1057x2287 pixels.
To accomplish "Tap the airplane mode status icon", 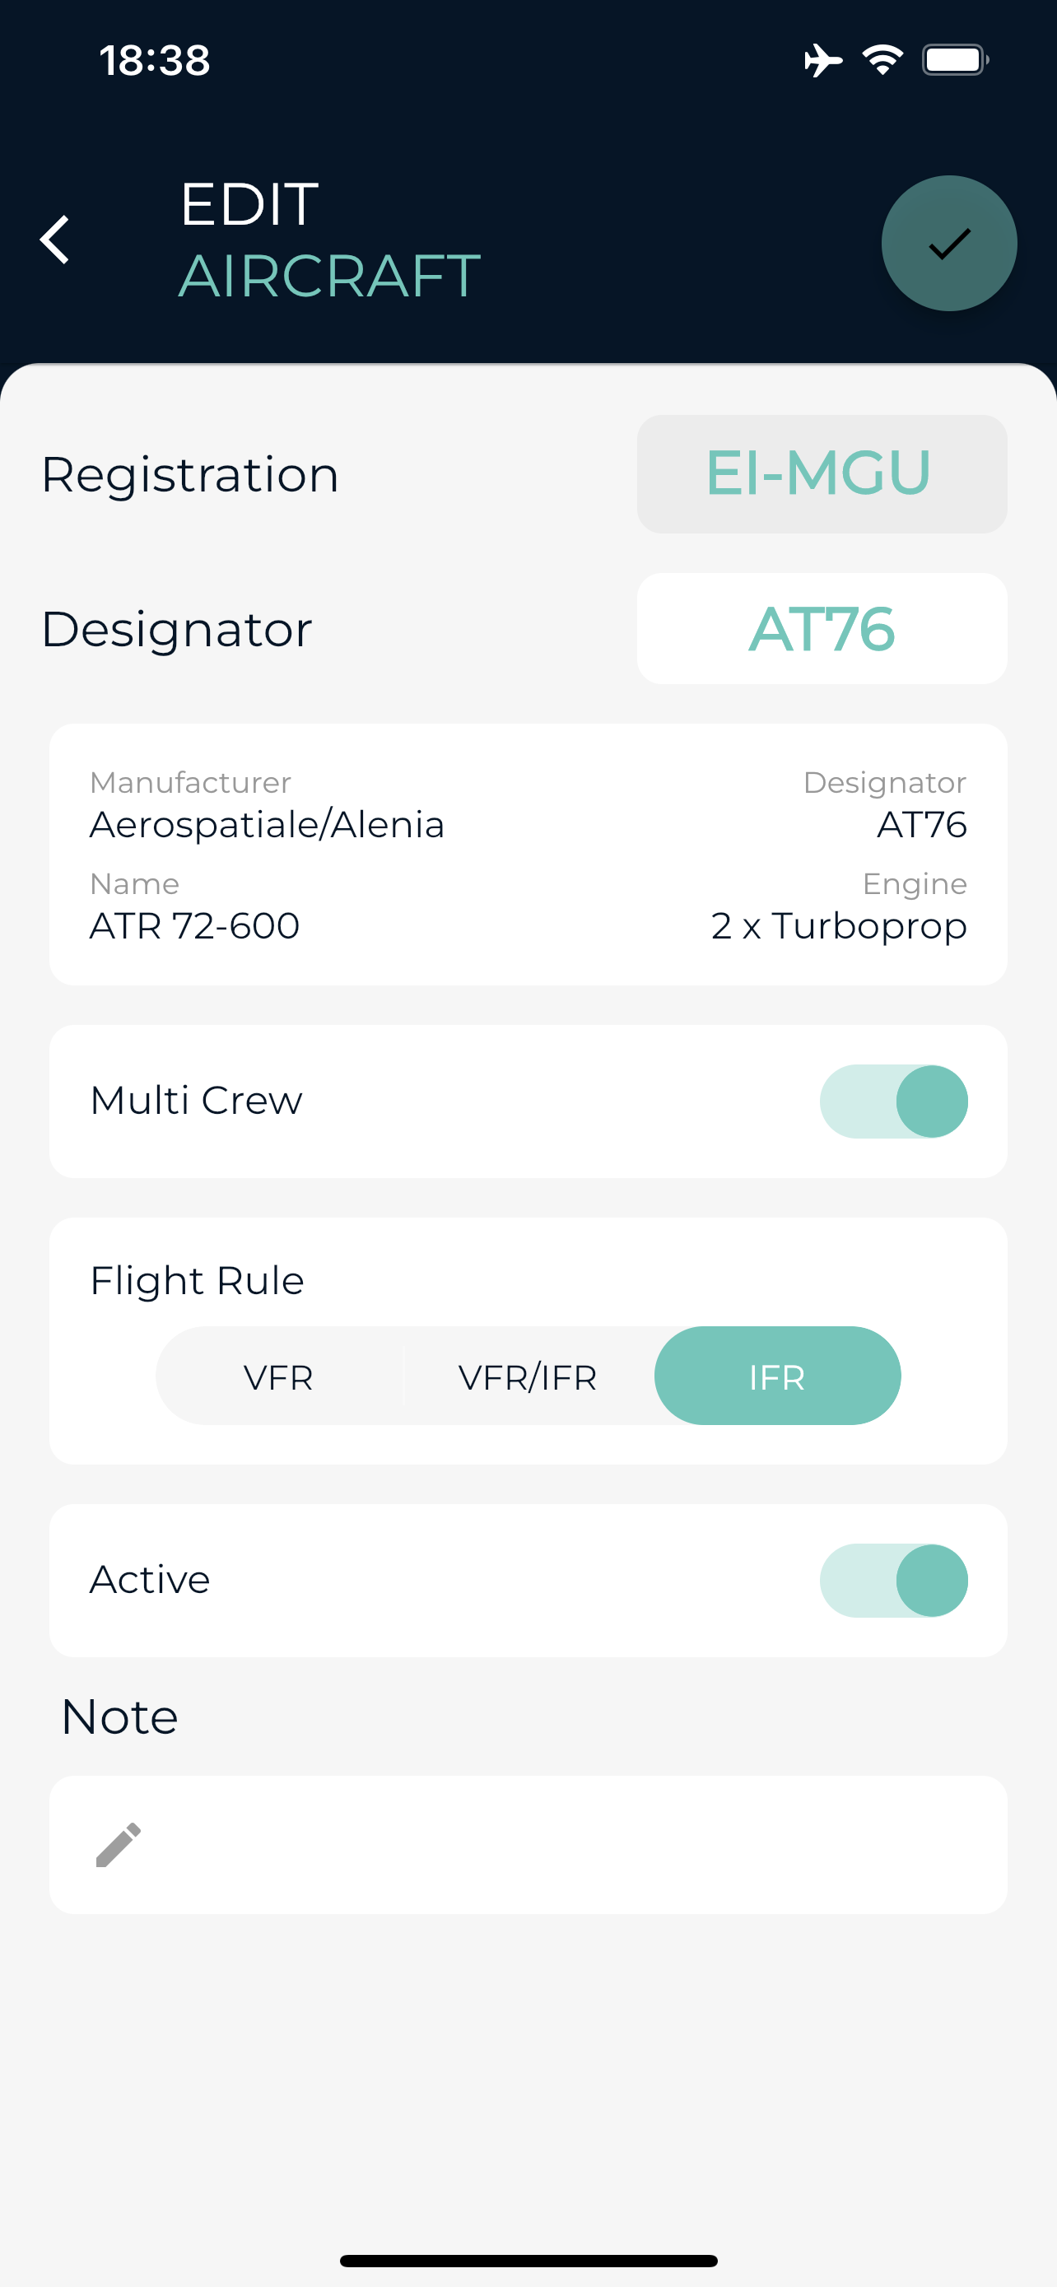I will (822, 60).
